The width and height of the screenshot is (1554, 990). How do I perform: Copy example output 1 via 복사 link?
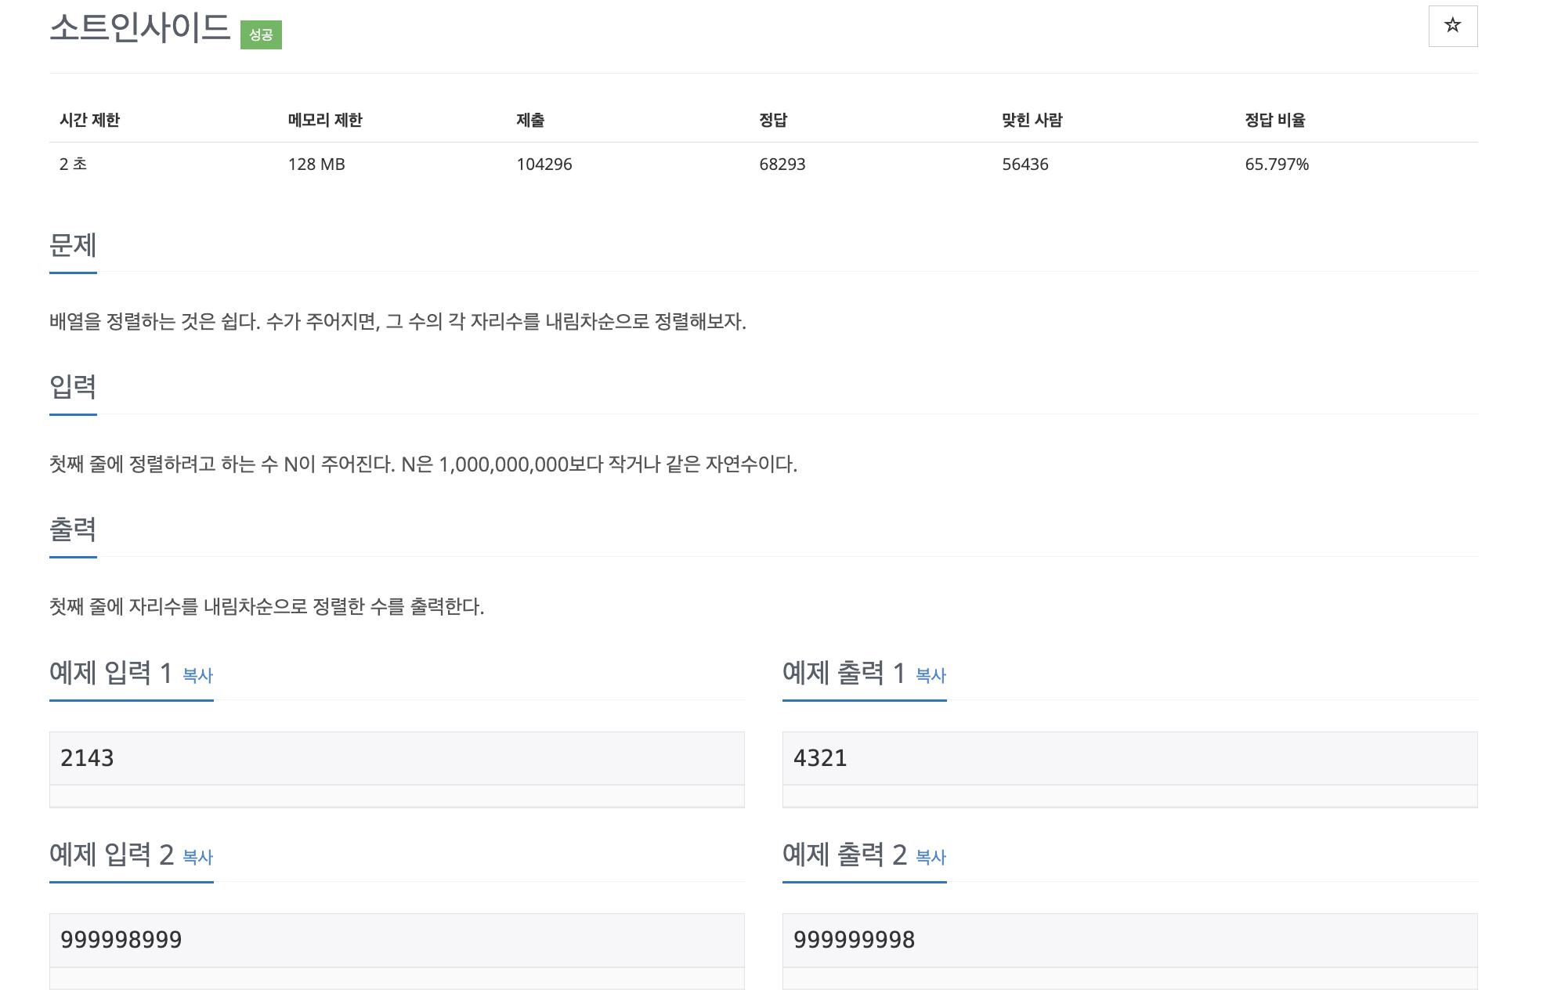tap(931, 675)
